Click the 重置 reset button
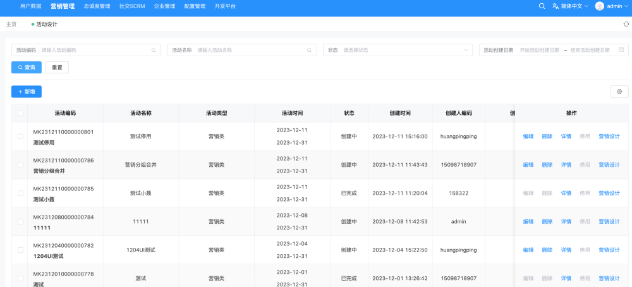Image resolution: width=632 pixels, height=287 pixels. [x=58, y=67]
